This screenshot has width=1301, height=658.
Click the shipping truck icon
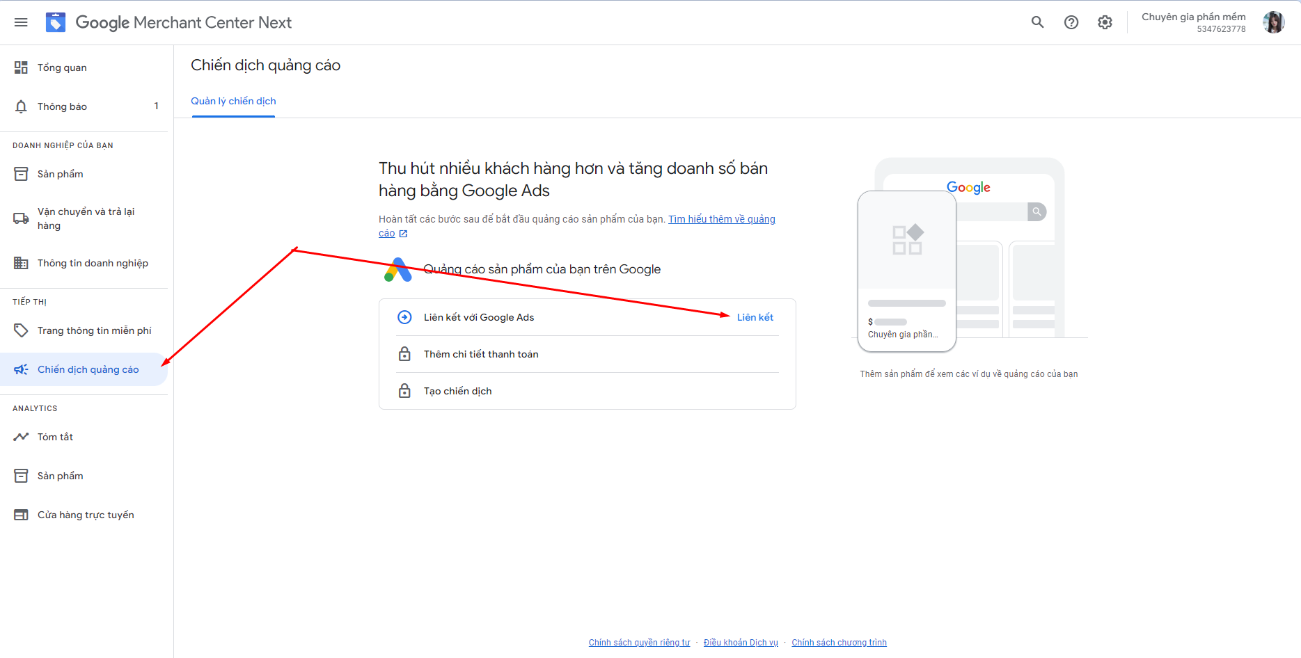coord(21,218)
